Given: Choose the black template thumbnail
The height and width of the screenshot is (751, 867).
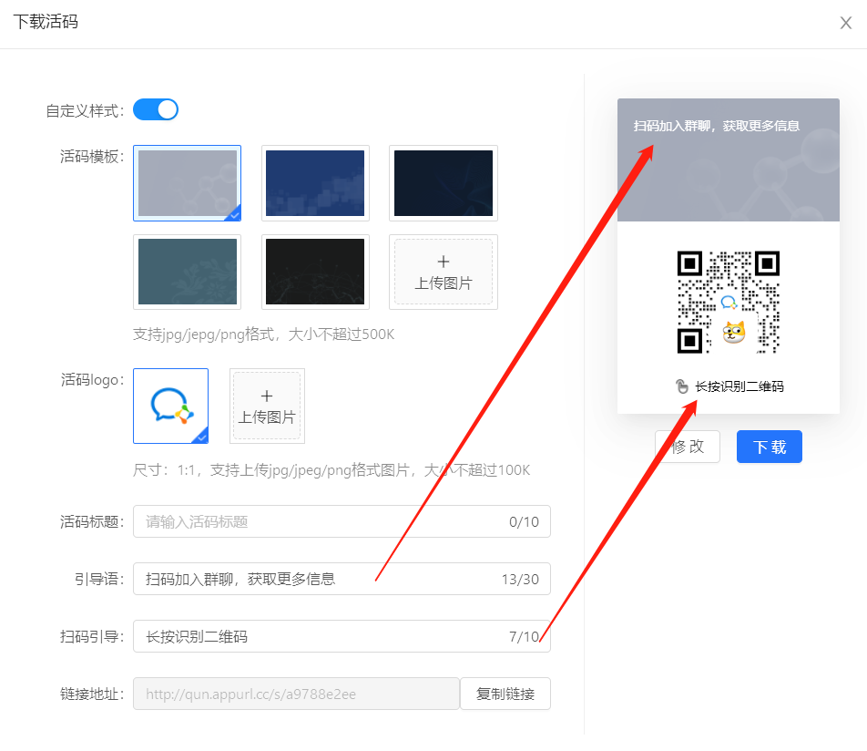Looking at the screenshot, I should 315,272.
